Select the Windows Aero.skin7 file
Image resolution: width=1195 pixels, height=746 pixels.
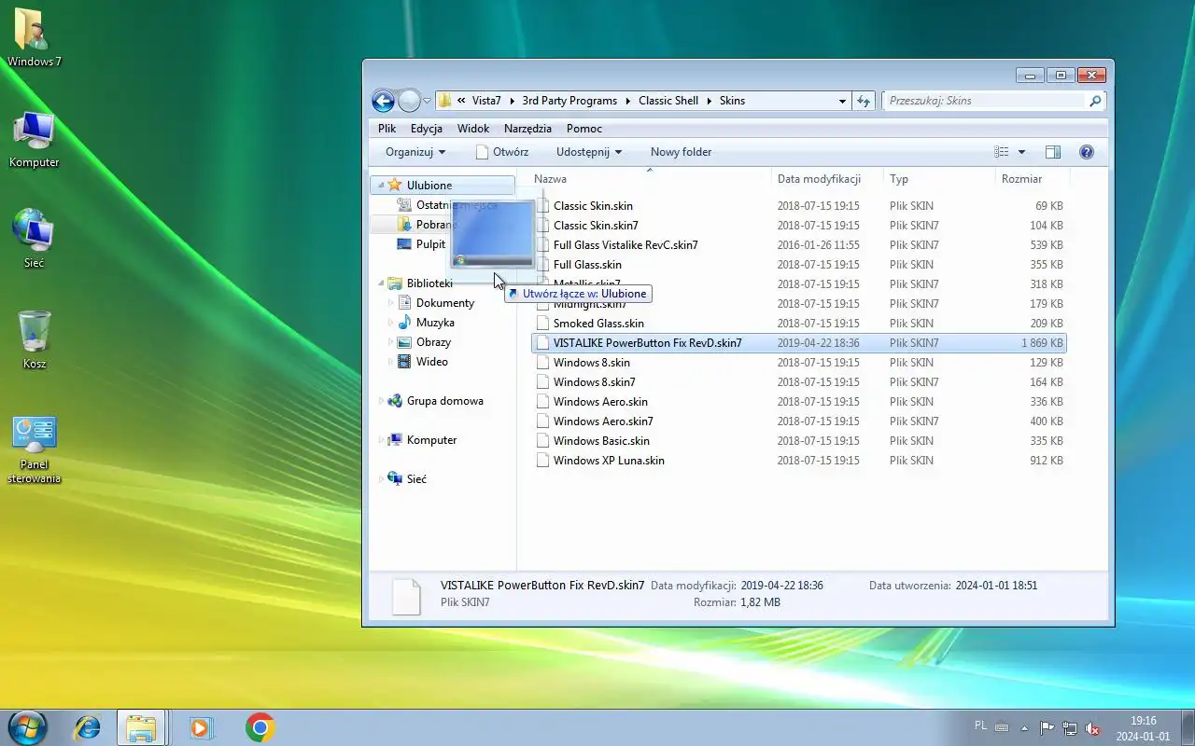click(603, 421)
